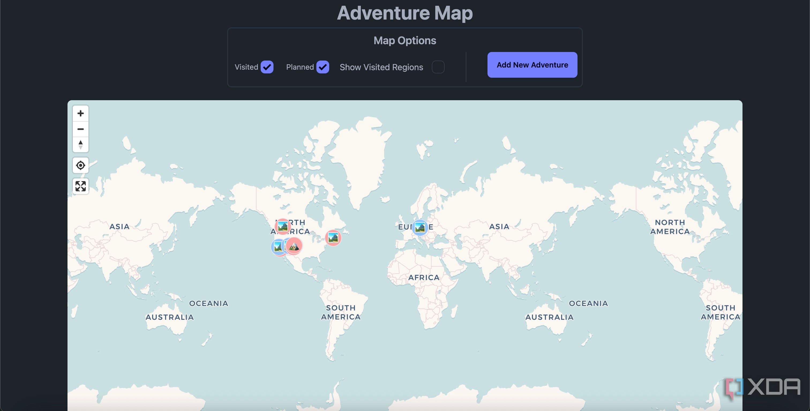Enable Show Visited Regions checkbox
The height and width of the screenshot is (411, 810).
(438, 67)
